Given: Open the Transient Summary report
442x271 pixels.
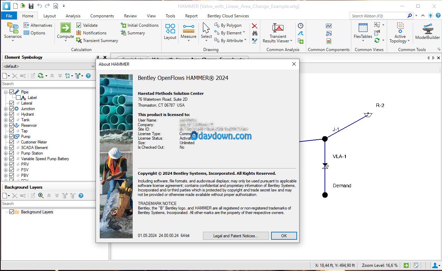Looking at the screenshot, I should coord(97,41).
